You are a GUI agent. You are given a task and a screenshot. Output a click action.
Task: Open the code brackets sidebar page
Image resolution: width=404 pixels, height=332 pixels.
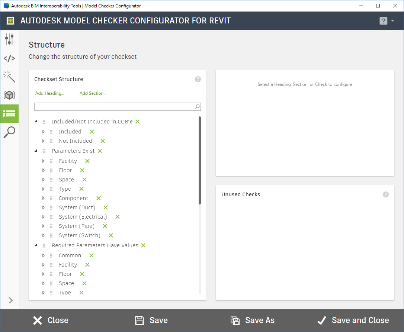click(10, 58)
